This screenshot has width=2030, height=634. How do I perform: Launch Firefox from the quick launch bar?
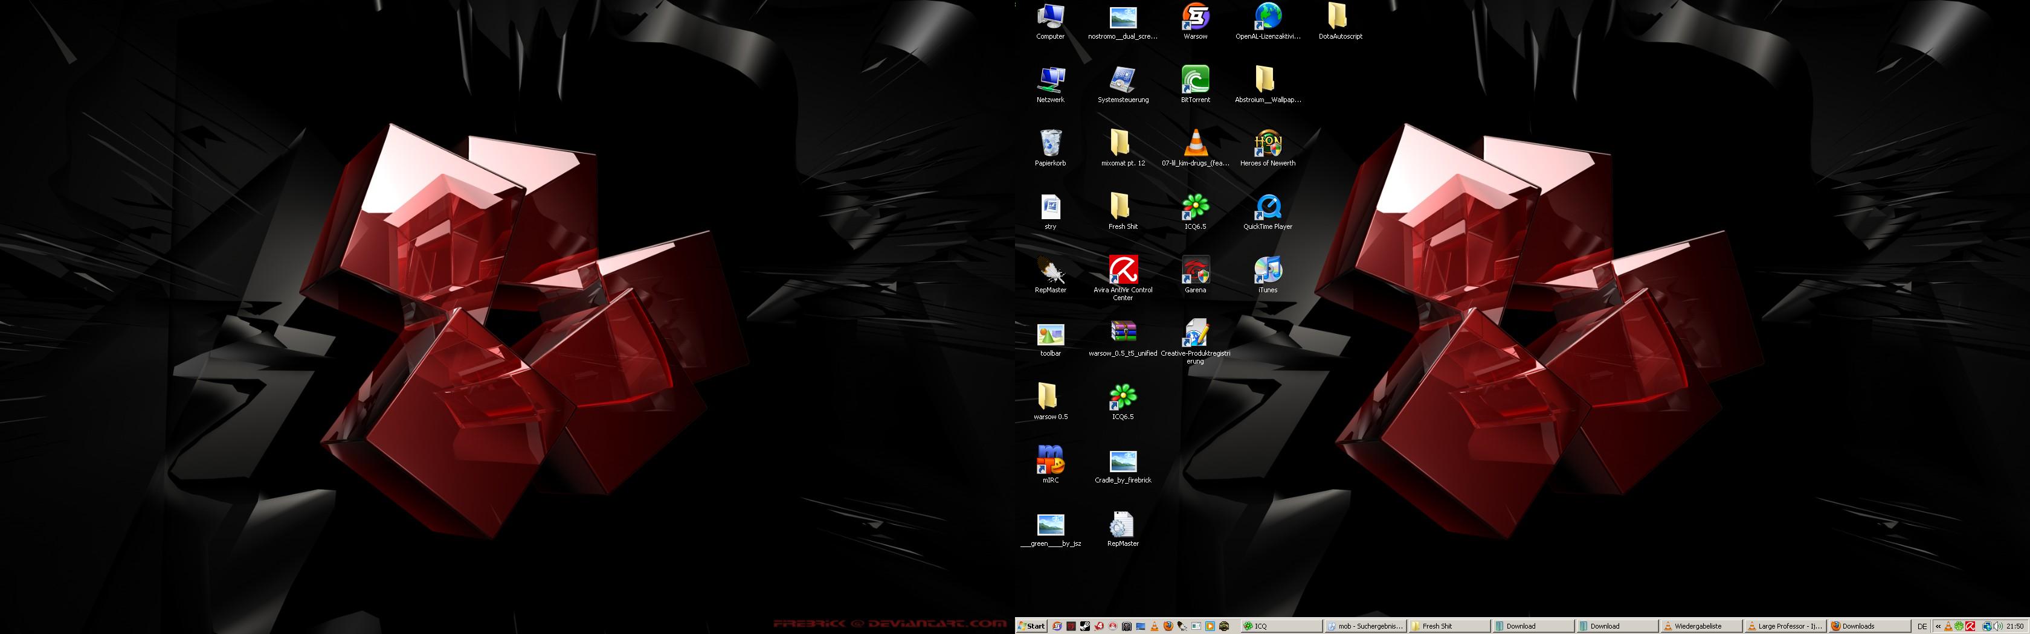click(1168, 626)
